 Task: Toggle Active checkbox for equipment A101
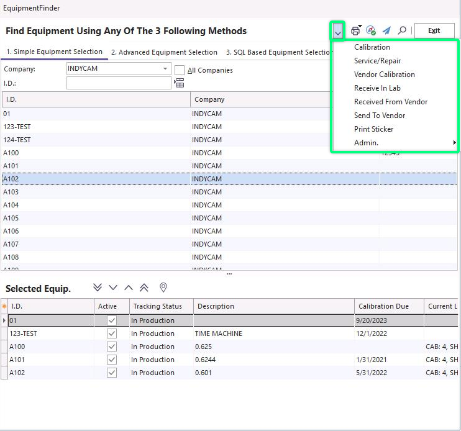(x=112, y=360)
